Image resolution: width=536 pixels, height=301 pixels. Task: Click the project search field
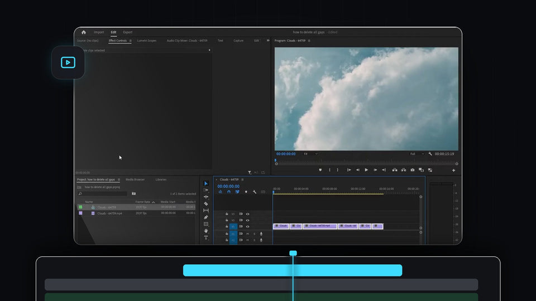tap(102, 193)
